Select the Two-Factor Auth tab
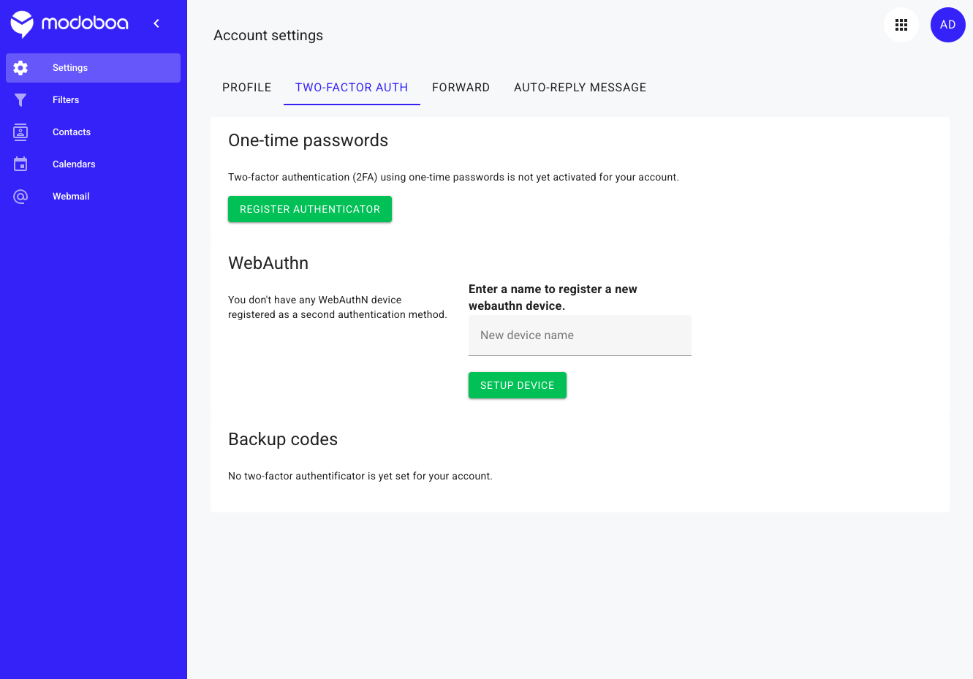This screenshot has height=679, width=973. click(352, 88)
